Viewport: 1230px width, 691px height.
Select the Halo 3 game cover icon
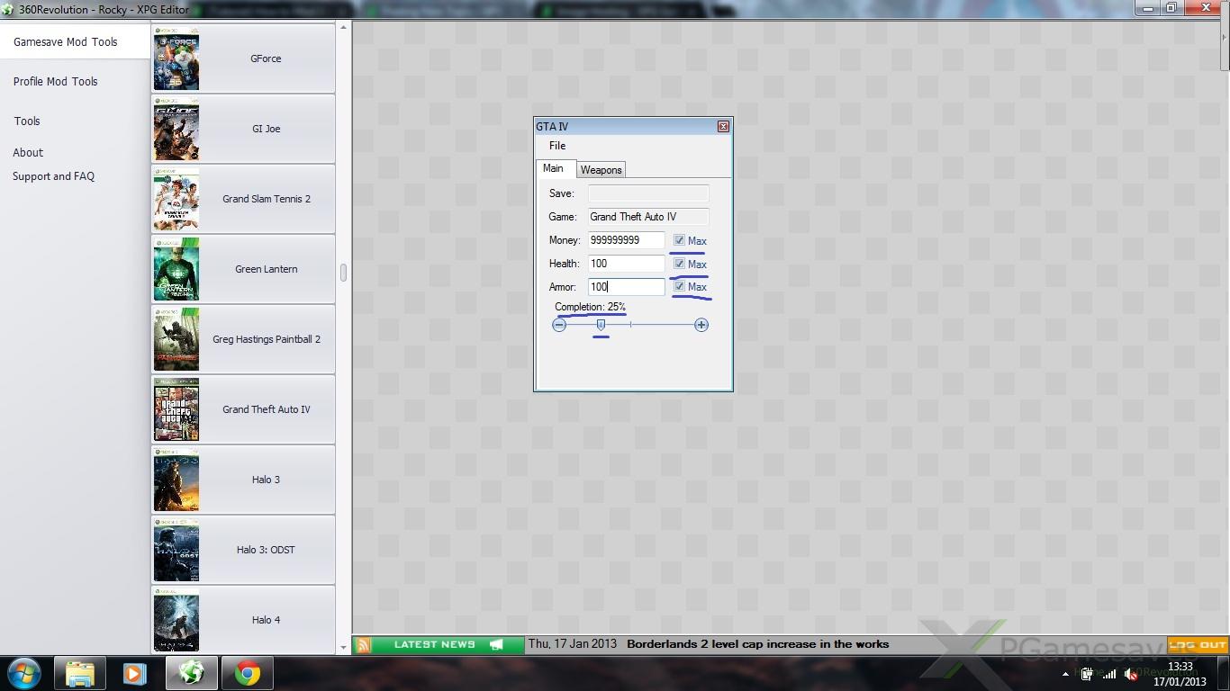click(x=176, y=480)
